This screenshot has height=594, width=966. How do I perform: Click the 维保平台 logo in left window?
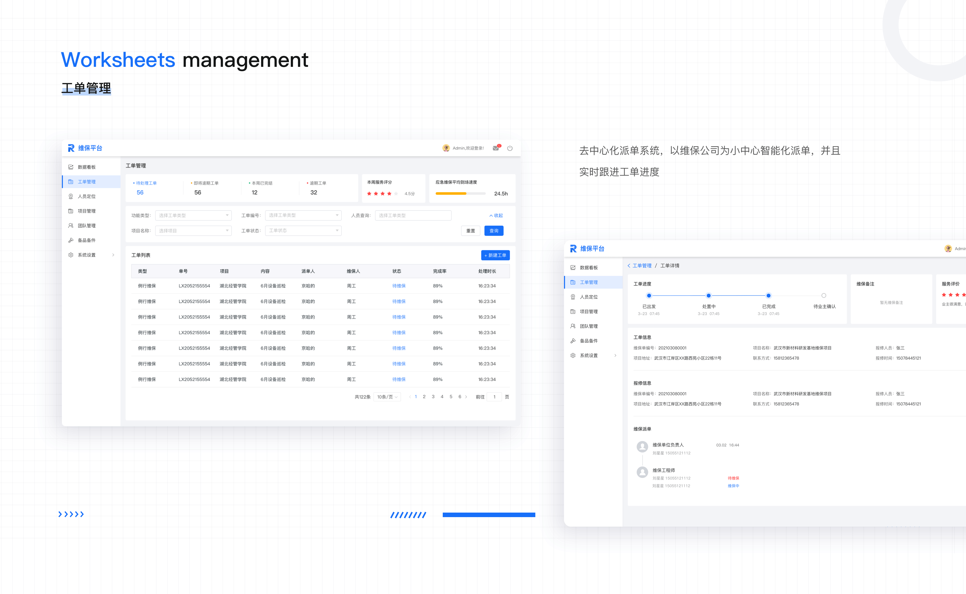point(85,148)
